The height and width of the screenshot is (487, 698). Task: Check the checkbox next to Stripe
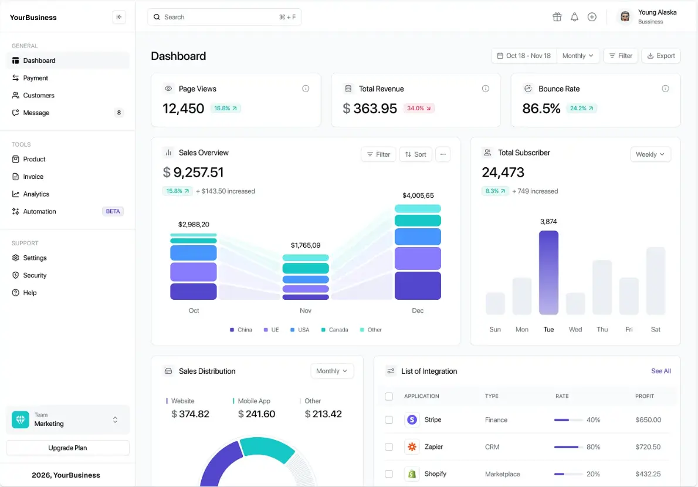coord(389,420)
